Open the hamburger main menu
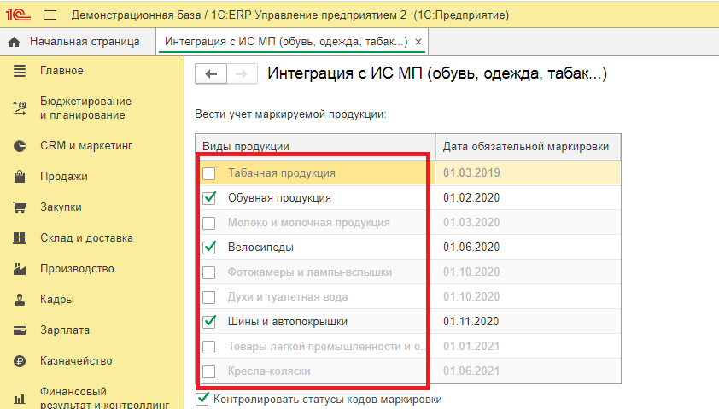This screenshot has height=409, width=719. pyautogui.click(x=50, y=15)
